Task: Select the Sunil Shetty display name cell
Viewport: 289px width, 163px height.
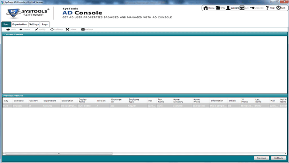Action: [86, 106]
